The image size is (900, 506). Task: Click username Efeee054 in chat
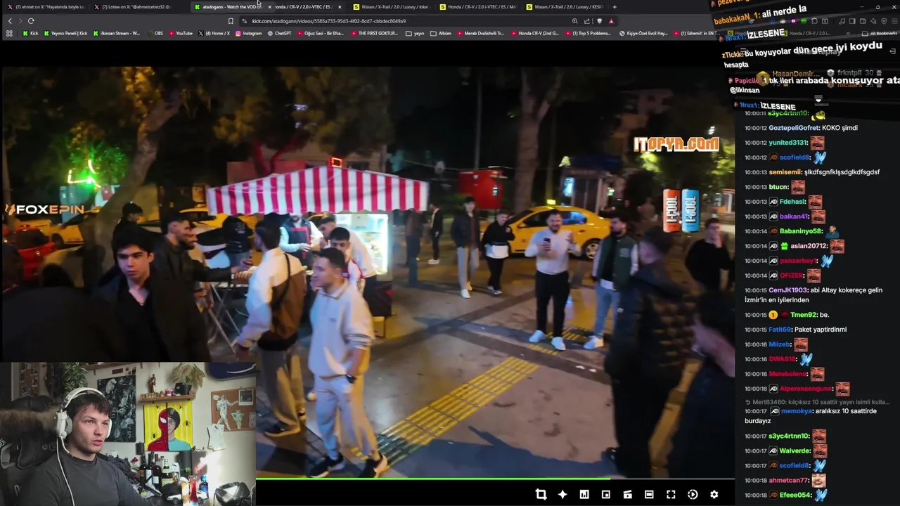coord(796,495)
